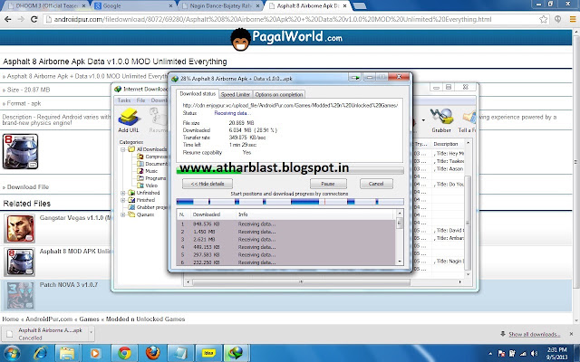Click connection row 3 with 2.621 MB
Screen dimensions: 580x362
click(286, 239)
